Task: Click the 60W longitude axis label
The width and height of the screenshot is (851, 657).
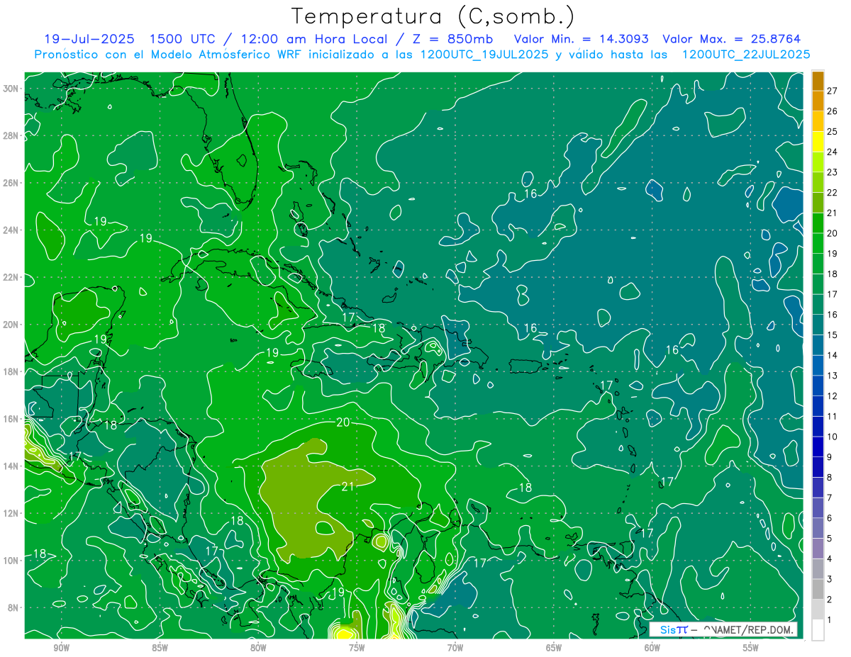Action: click(652, 648)
